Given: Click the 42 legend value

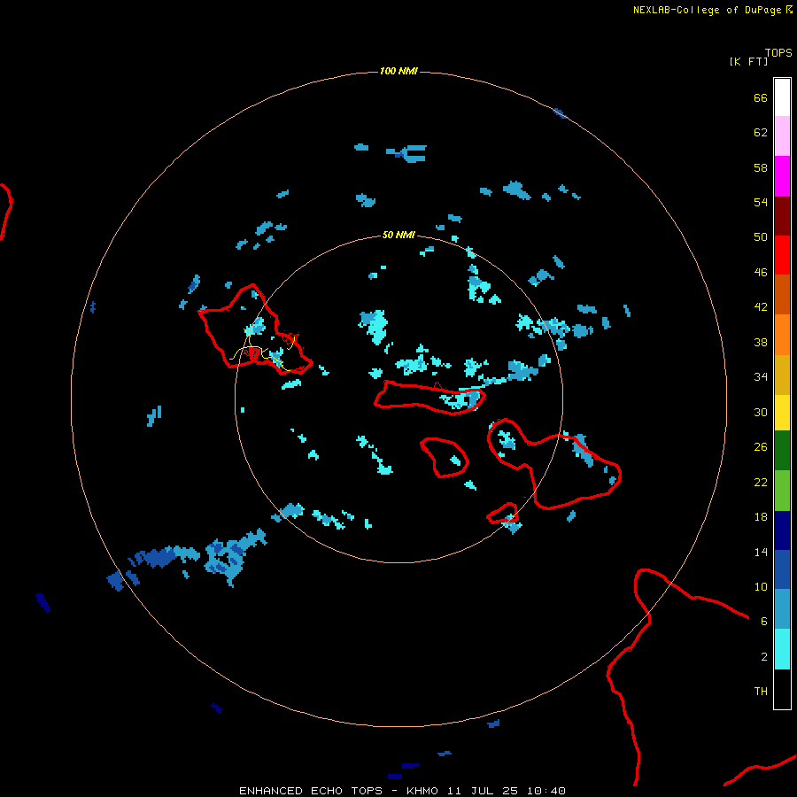Looking at the screenshot, I should tap(761, 307).
